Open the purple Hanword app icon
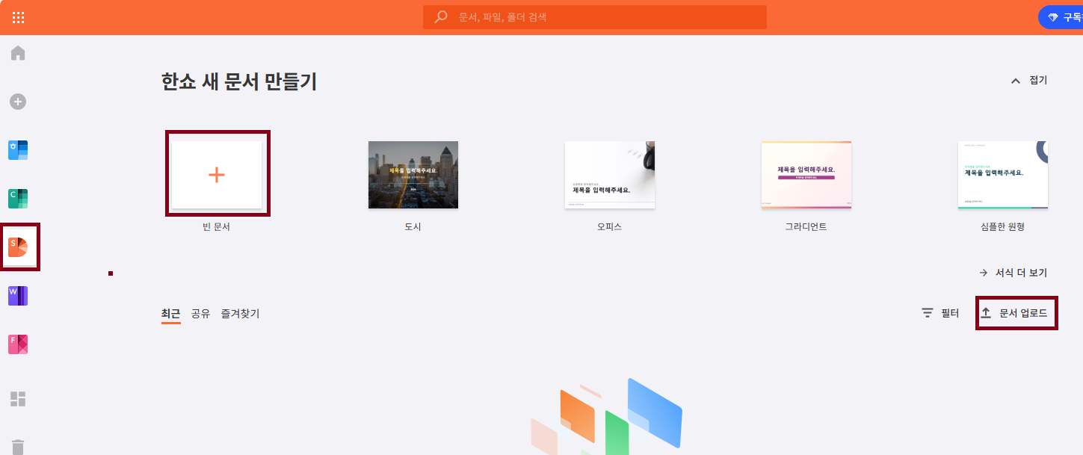 (17, 296)
